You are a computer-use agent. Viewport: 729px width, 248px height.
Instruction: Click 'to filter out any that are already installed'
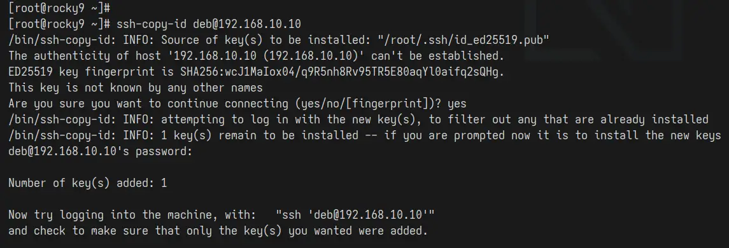click(568, 120)
